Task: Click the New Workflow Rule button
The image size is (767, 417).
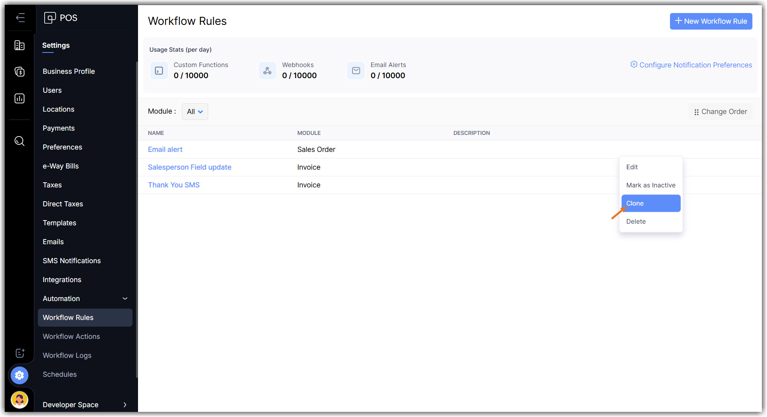Action: point(711,21)
